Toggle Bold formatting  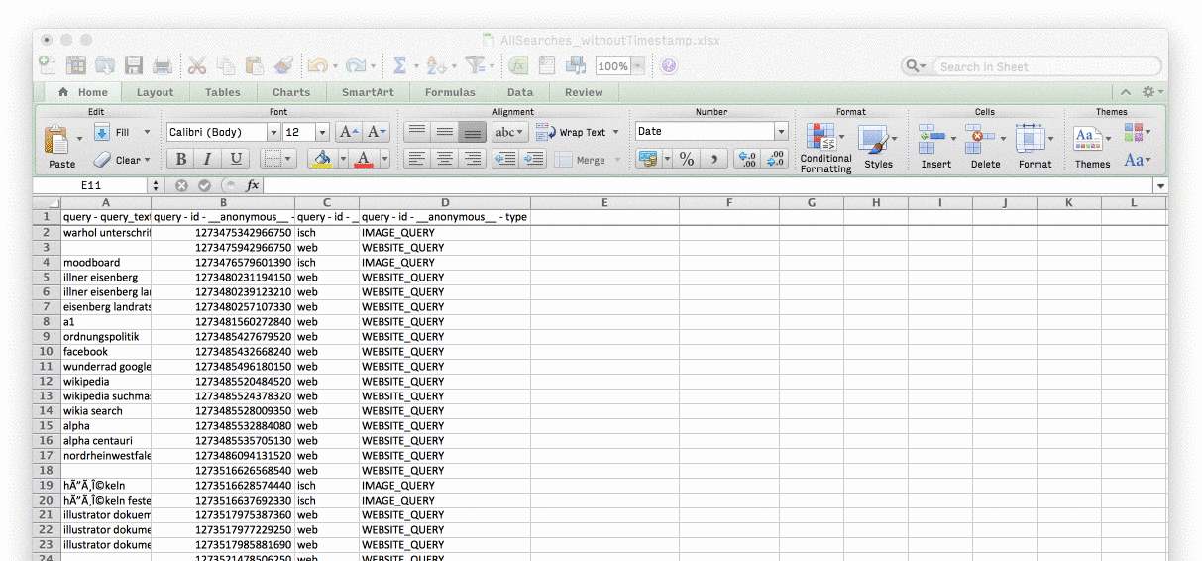[180, 160]
